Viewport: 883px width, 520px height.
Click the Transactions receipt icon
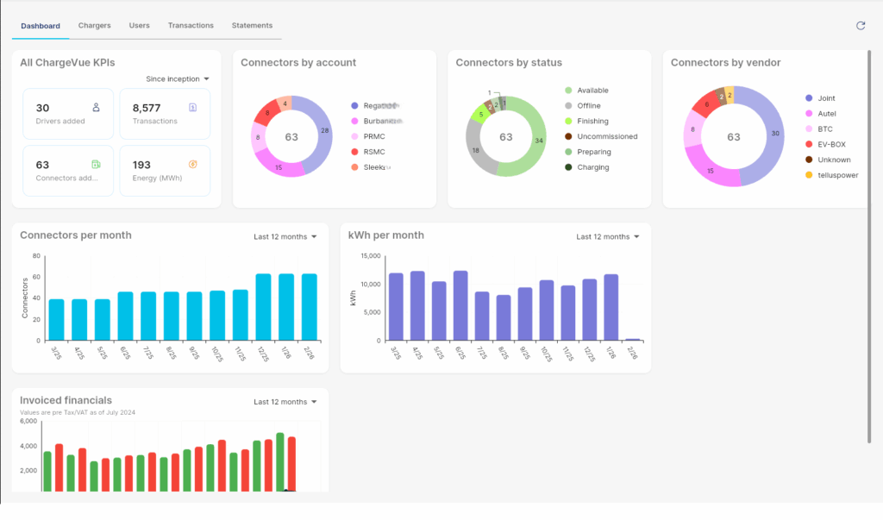[x=192, y=107]
